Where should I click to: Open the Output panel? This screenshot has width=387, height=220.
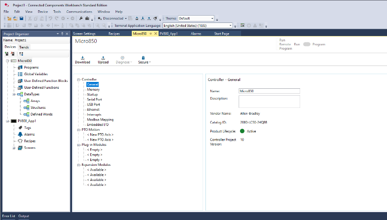[x=24, y=216]
